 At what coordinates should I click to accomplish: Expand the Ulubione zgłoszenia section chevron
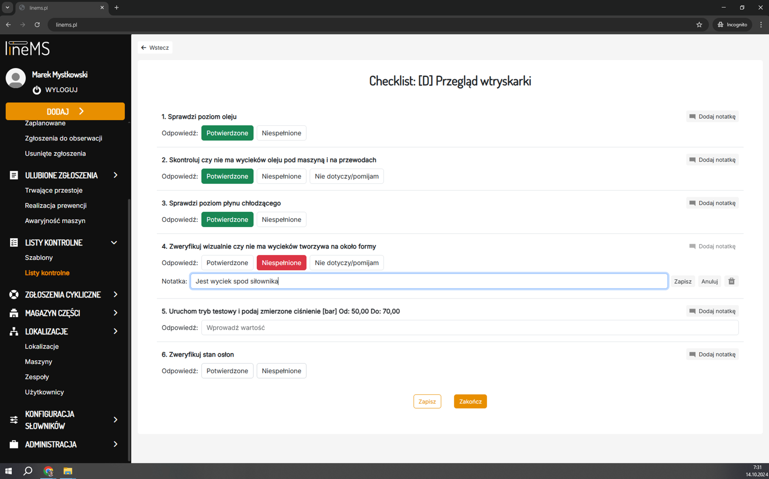(x=115, y=175)
